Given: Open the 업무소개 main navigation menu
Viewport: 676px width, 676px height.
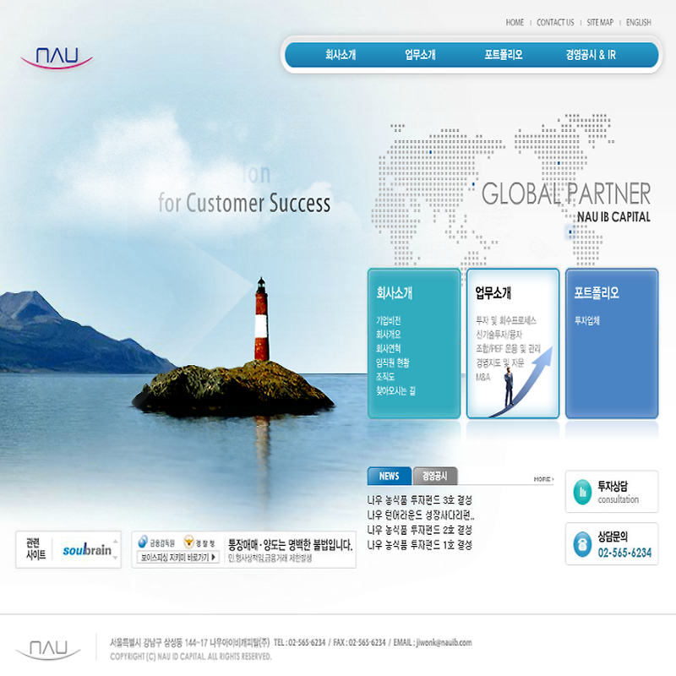Looking at the screenshot, I should click(x=420, y=56).
